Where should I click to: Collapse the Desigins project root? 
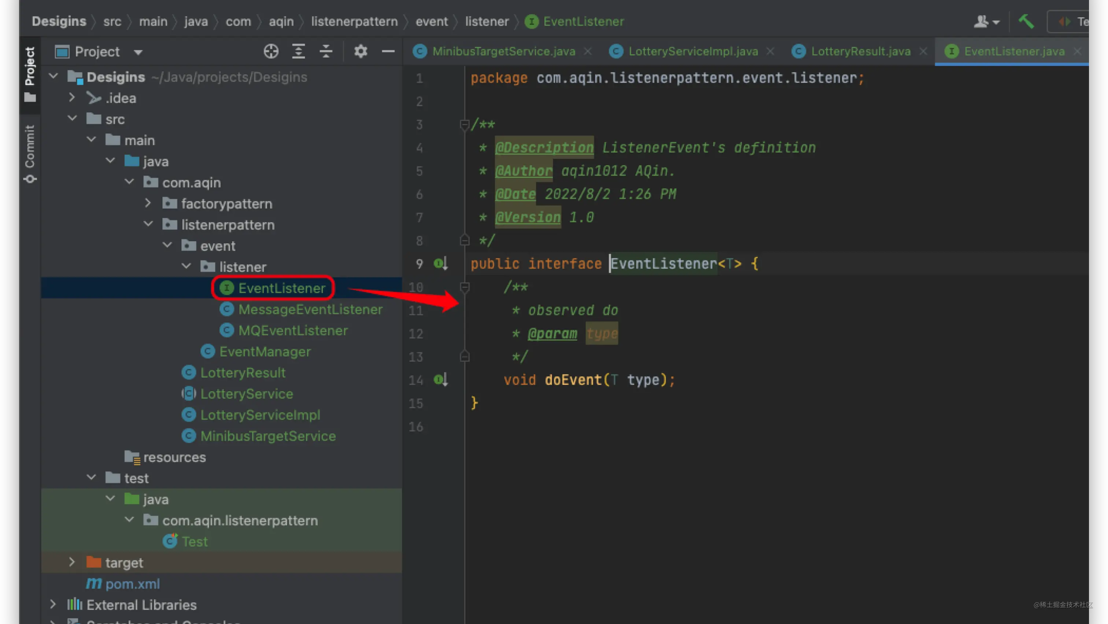53,77
